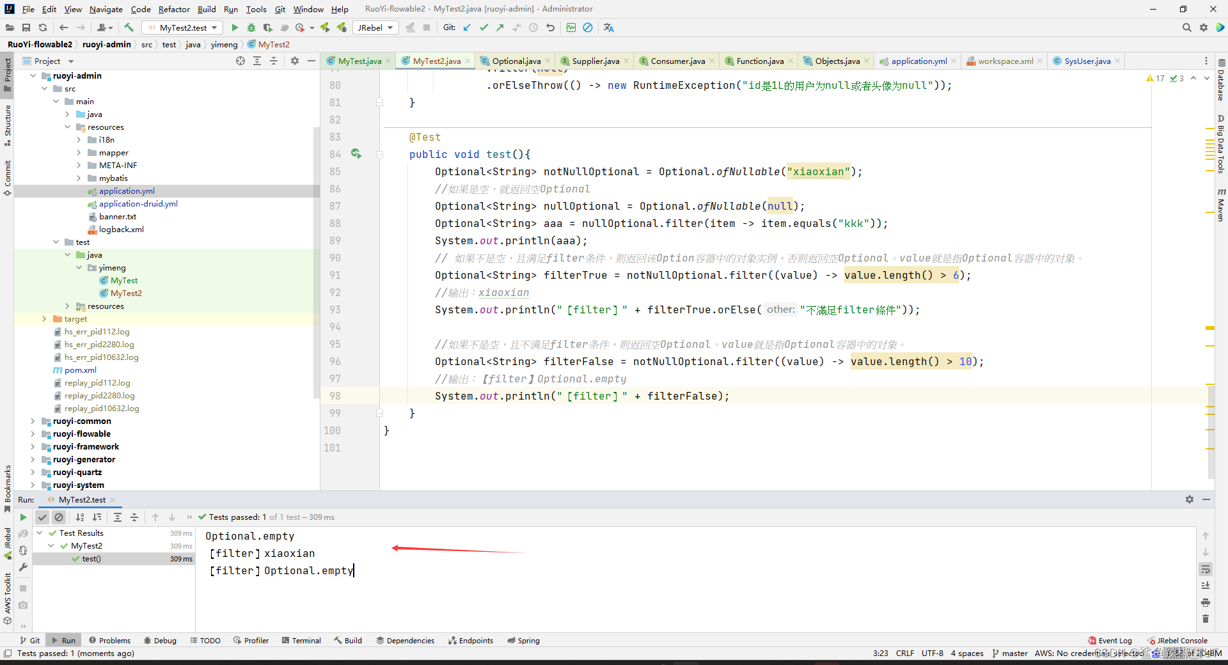Run MyTest2.test with the green play icon
Viewport: 1228px width, 665px height.
235,27
